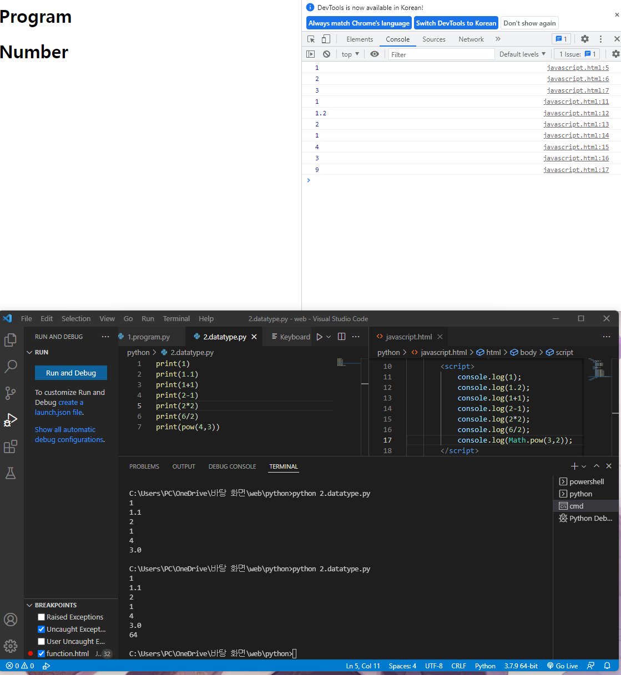Open the Default levels dropdown
This screenshot has width=621, height=675.
(522, 54)
